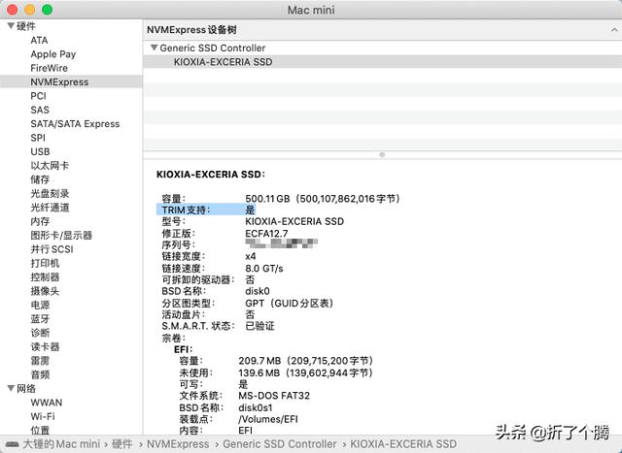
Task: Click the 网络 section label
Action: coord(26,388)
